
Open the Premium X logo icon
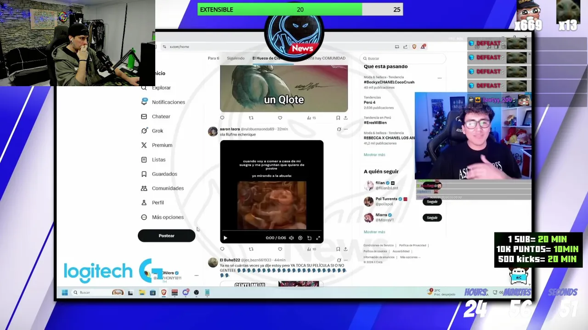(144, 145)
